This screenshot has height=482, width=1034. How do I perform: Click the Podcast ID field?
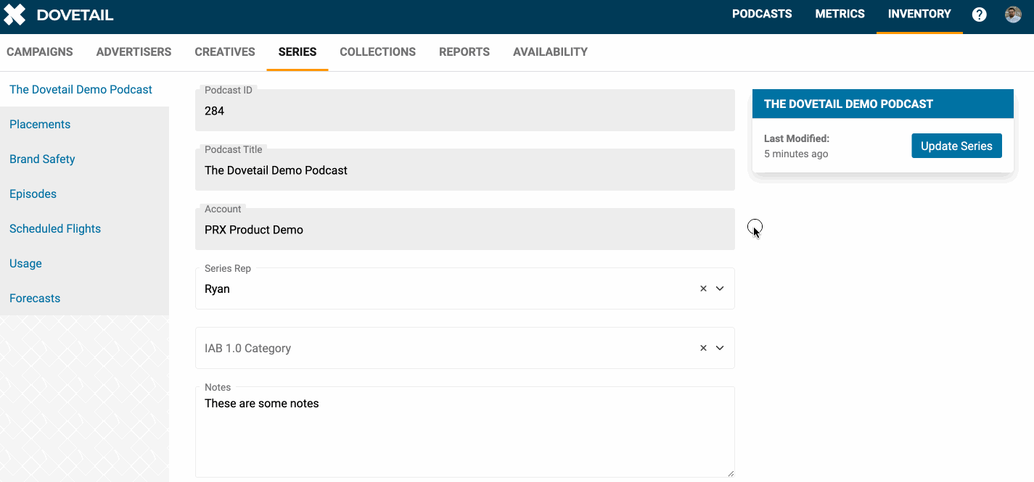tap(465, 110)
